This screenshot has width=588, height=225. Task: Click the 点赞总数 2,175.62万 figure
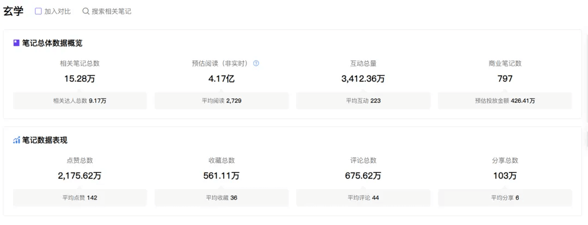click(79, 176)
